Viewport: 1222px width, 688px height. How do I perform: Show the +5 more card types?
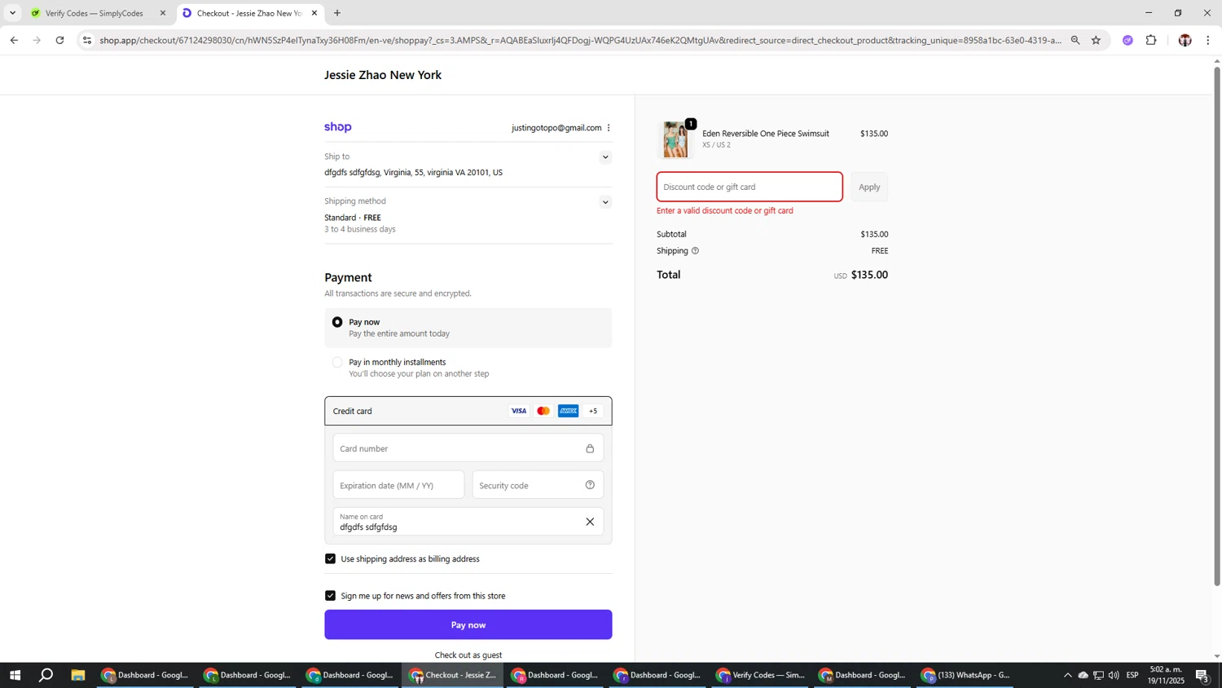pyautogui.click(x=593, y=411)
